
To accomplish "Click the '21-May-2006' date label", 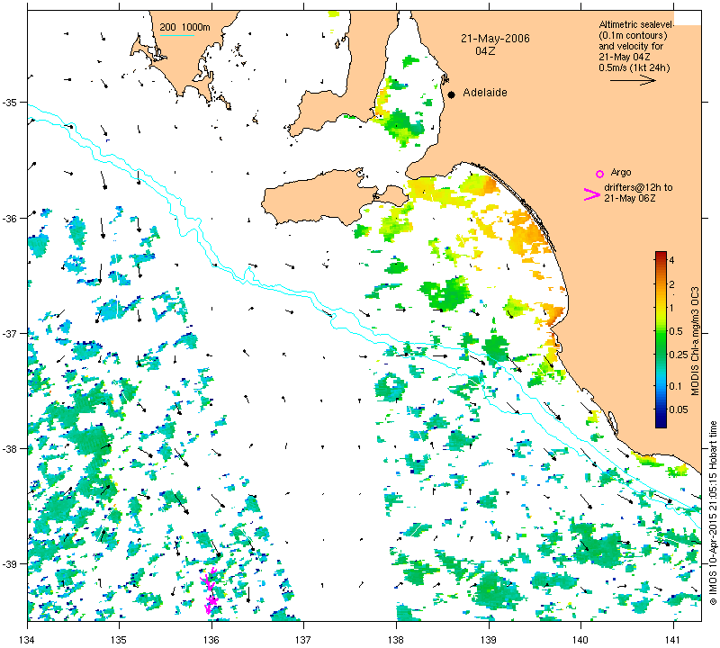I will (495, 39).
